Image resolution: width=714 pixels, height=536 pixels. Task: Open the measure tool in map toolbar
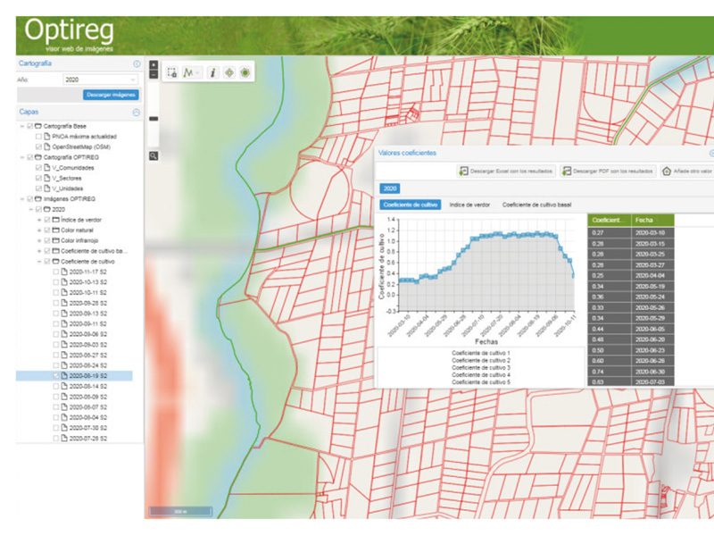pos(190,72)
